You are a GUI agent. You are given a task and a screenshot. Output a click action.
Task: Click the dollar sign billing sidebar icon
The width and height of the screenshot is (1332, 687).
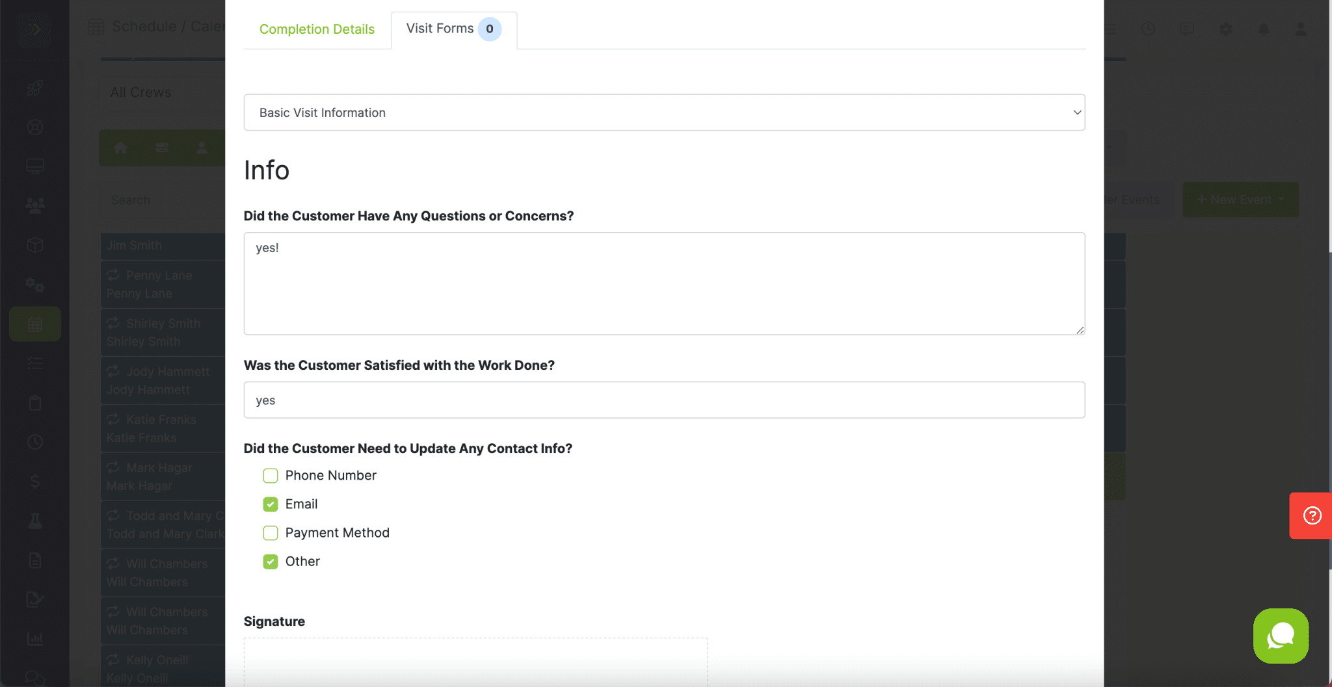click(x=35, y=481)
